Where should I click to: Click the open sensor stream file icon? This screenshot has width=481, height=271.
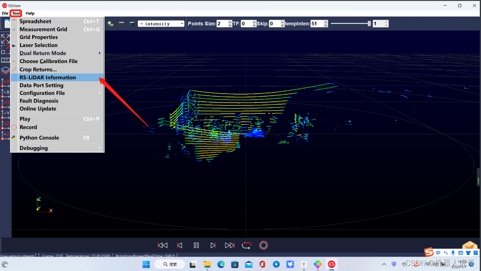[x=7, y=24]
